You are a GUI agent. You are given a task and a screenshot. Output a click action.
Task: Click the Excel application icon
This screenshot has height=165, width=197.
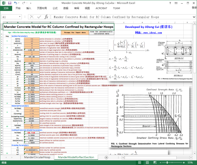coord(4,3)
